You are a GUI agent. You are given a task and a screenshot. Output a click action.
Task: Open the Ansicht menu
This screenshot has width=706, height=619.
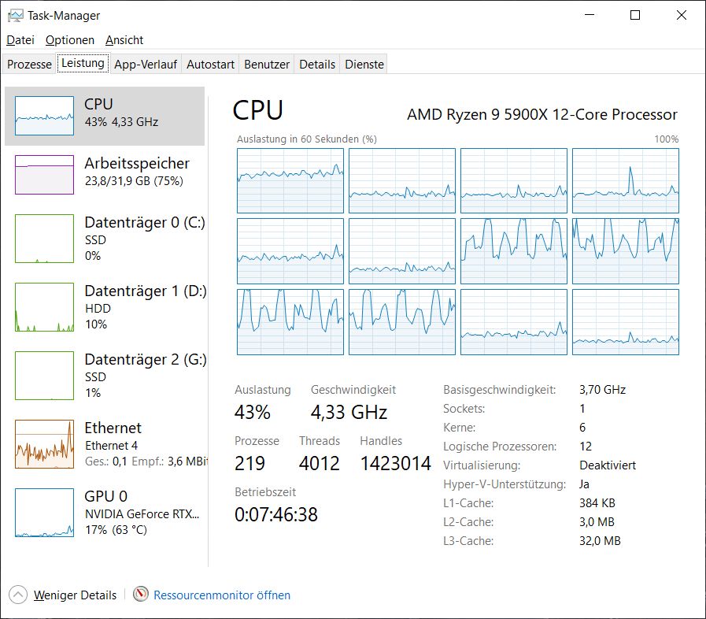(x=124, y=40)
